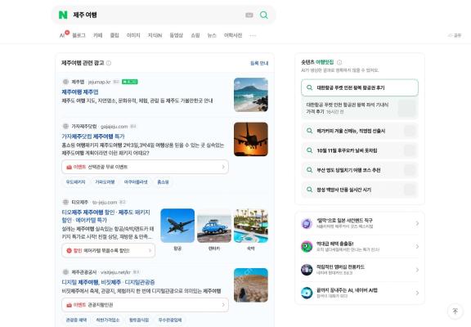This screenshot has width=471, height=327.
Task: Open the blue-sky airplane 항공 thumbnail
Action: click(x=177, y=226)
